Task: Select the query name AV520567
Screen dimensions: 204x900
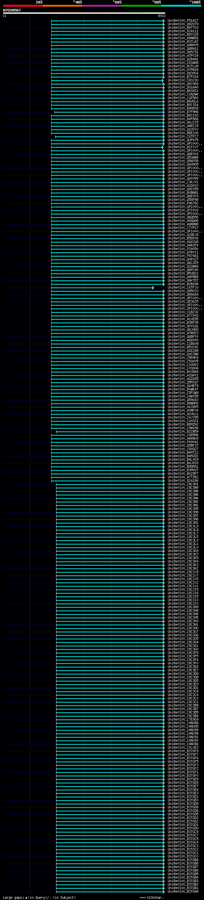Action: pos(12,10)
